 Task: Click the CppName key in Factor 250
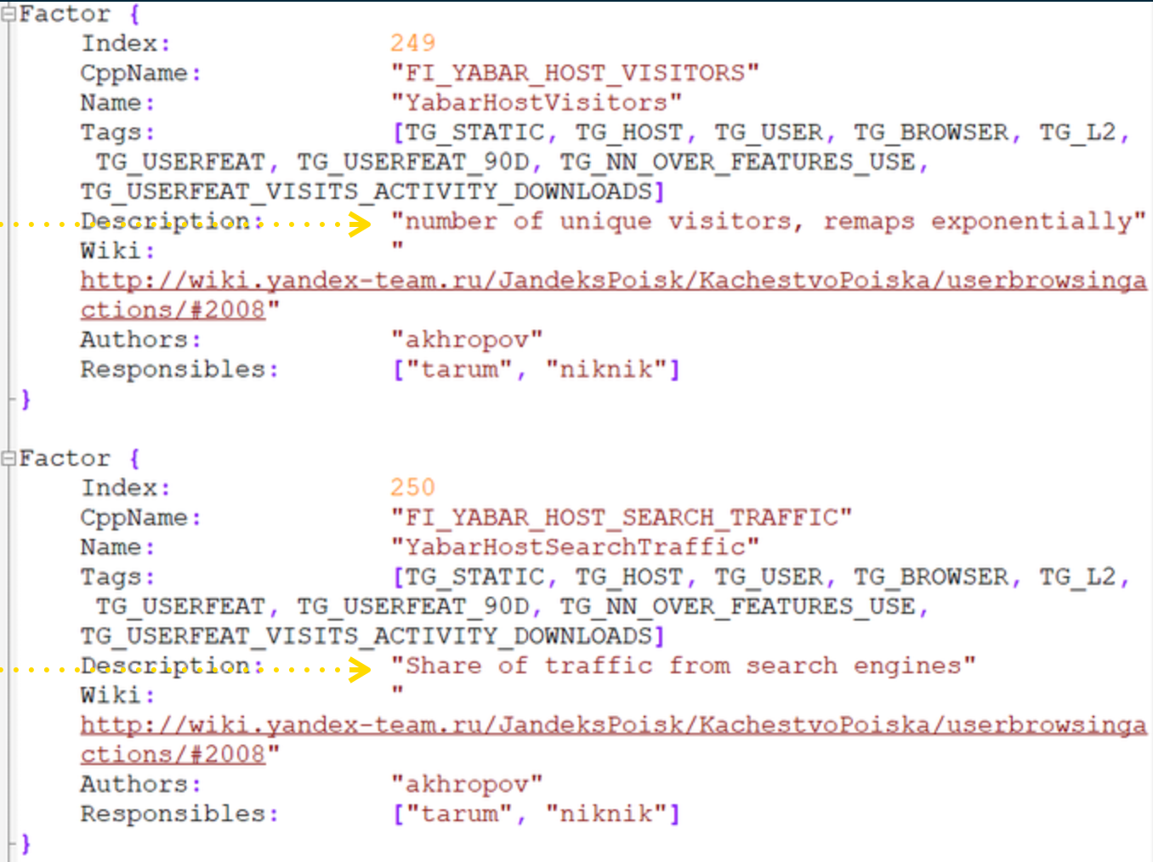(x=141, y=518)
